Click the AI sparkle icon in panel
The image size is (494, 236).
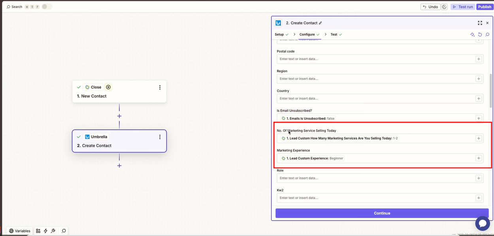click(x=472, y=34)
